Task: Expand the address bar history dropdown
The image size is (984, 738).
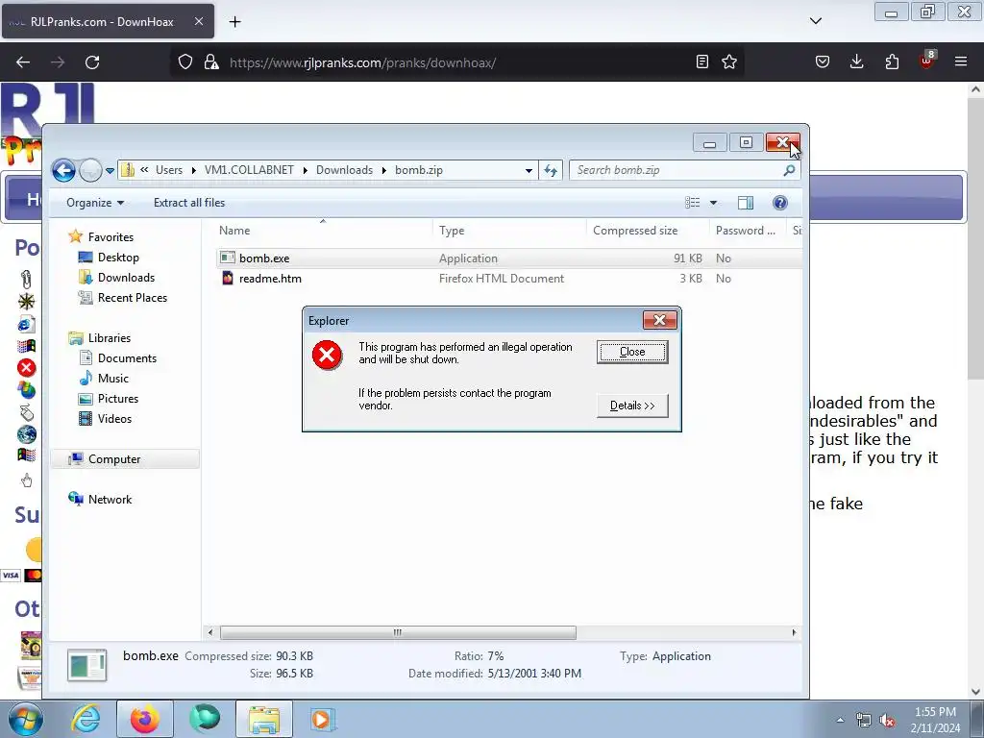Action: pyautogui.click(x=529, y=170)
